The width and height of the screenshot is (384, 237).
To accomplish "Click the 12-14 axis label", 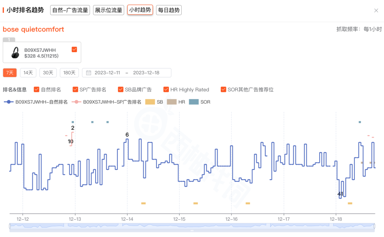I will (127, 219).
